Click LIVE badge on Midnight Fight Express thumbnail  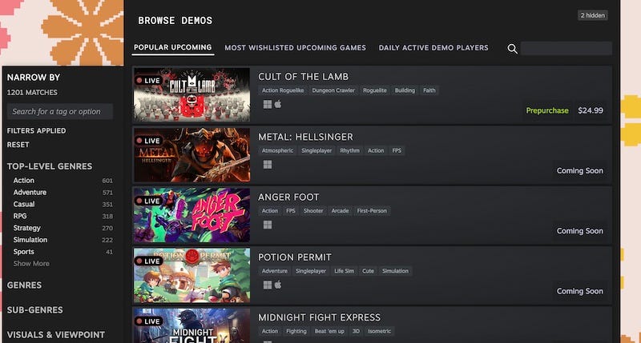[x=149, y=321]
